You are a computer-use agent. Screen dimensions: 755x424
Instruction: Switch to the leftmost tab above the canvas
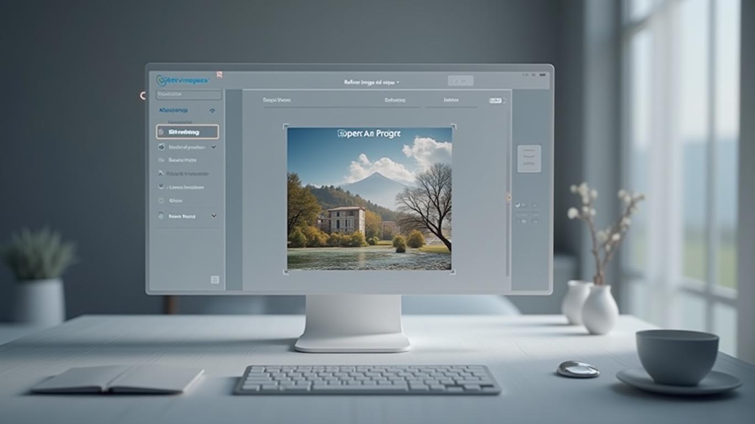[277, 100]
